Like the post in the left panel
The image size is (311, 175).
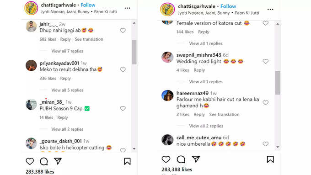pyautogui.click(x=30, y=161)
